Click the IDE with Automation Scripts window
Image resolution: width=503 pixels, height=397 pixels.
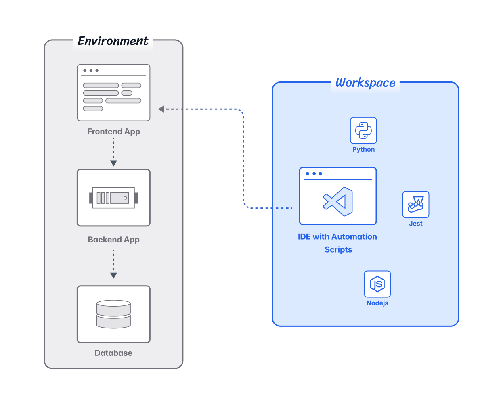click(x=337, y=195)
